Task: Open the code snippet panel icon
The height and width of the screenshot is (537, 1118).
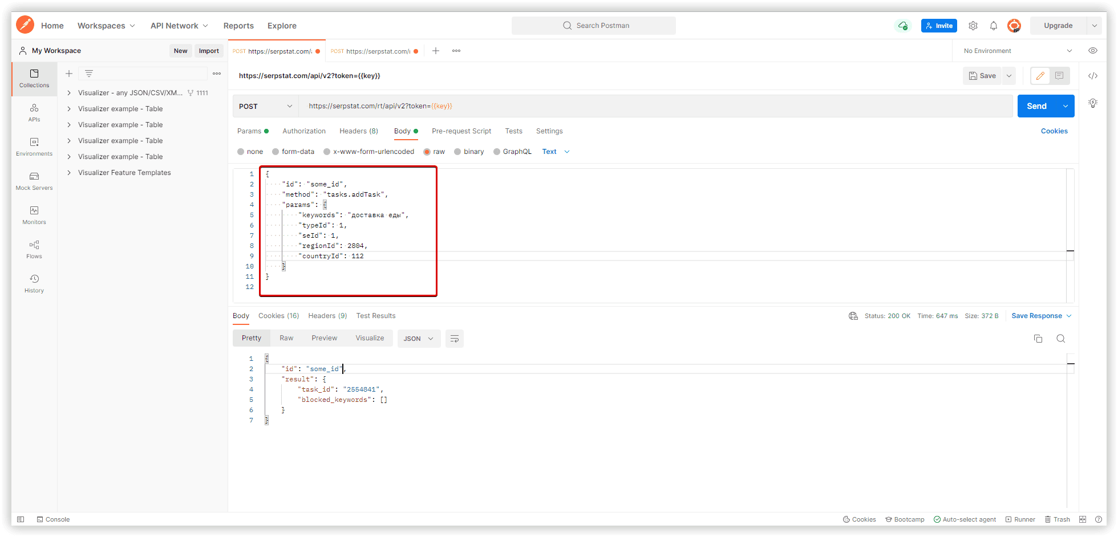Action: click(x=1093, y=76)
